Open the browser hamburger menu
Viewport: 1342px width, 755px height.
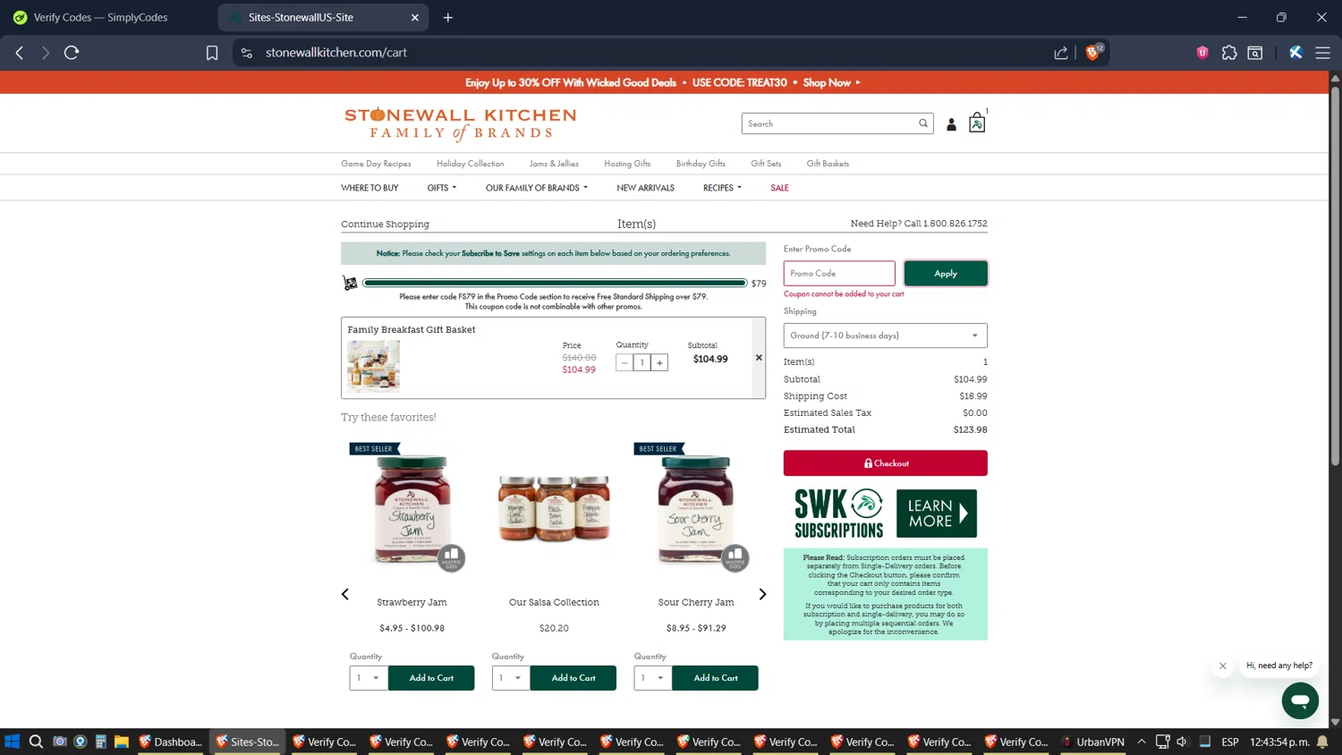pos(1322,53)
